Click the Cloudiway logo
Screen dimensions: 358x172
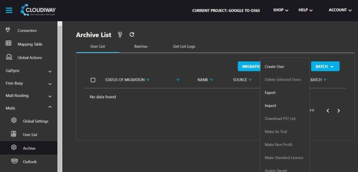coord(38,10)
